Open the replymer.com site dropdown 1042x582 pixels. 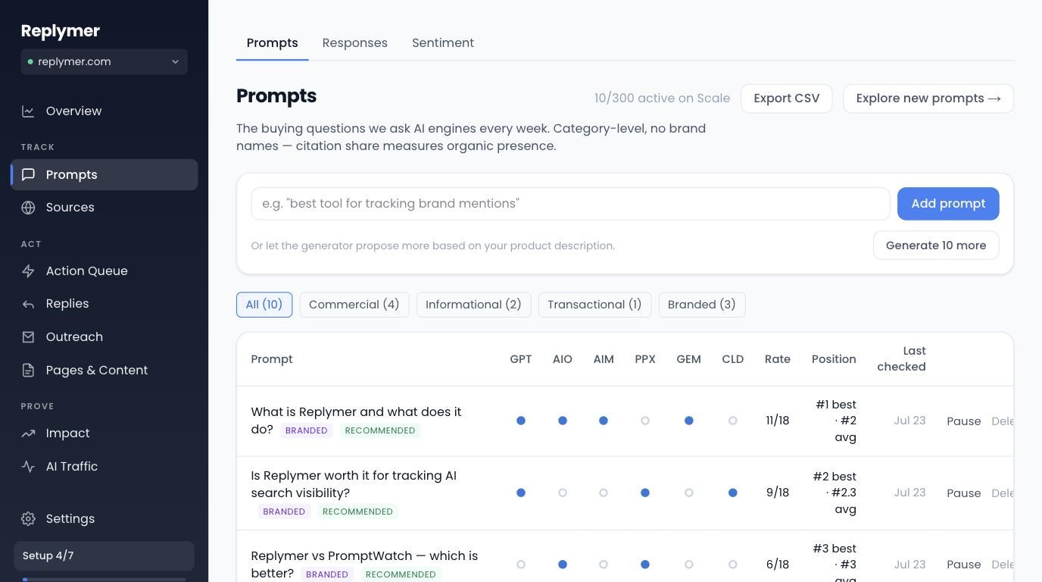104,62
